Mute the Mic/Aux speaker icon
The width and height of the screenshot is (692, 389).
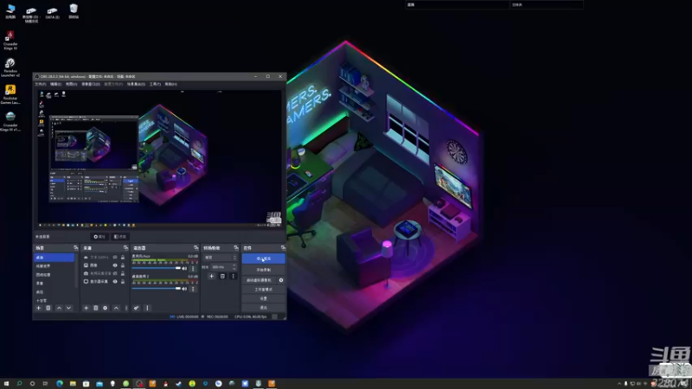coord(184,268)
